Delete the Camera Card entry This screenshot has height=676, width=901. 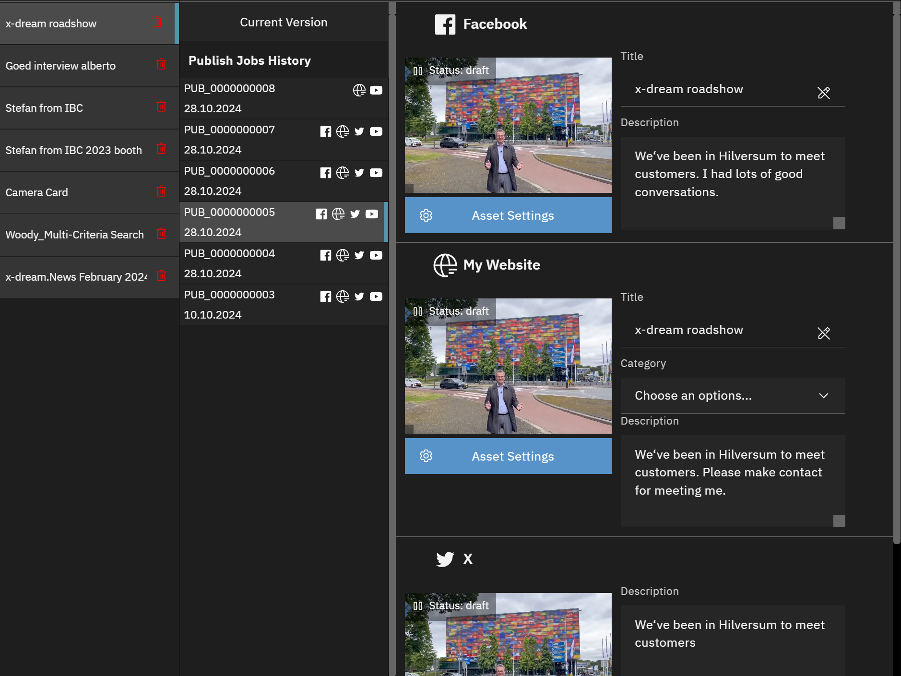click(161, 191)
